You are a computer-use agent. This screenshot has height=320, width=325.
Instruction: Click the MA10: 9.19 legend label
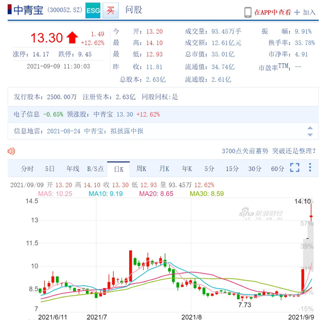106,194
